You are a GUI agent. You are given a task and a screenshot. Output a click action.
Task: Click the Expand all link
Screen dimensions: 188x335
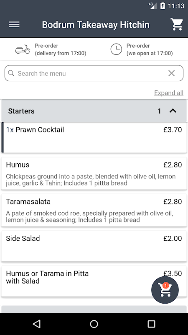(169, 93)
